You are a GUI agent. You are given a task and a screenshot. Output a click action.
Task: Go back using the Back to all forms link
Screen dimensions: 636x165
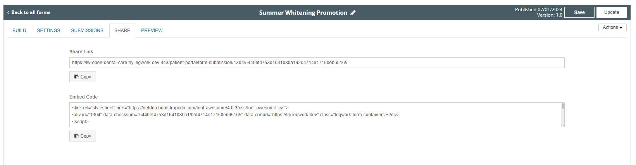click(29, 12)
